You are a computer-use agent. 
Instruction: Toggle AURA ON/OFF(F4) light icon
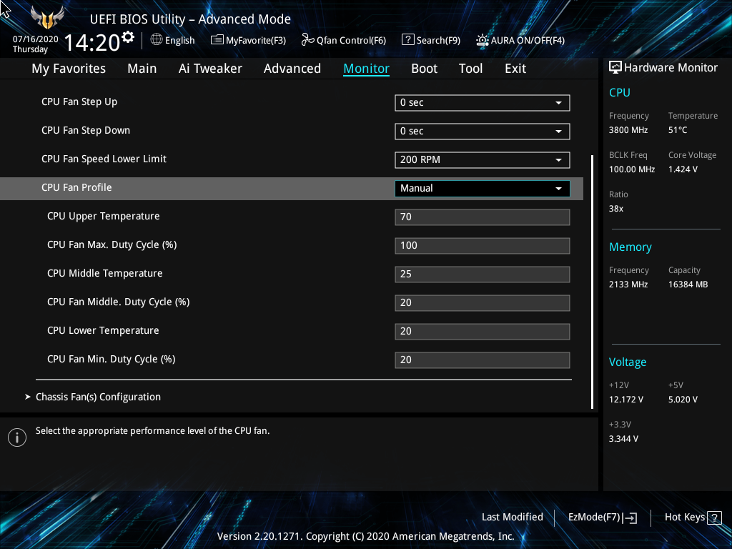[483, 40]
